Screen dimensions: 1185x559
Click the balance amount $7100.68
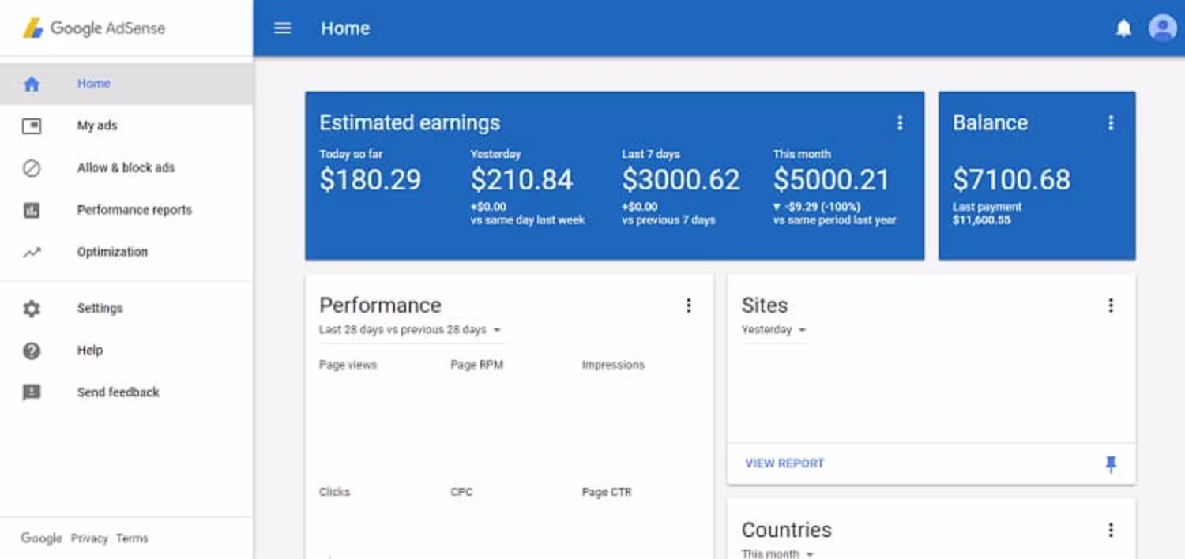point(1011,180)
